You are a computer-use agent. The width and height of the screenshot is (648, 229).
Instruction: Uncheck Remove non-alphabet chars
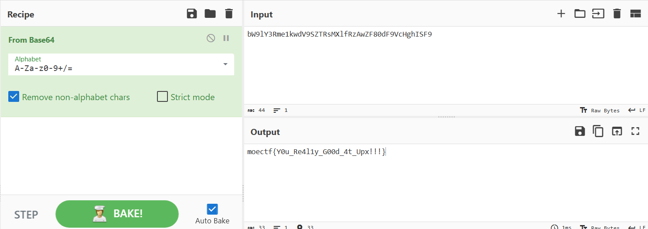tap(14, 97)
